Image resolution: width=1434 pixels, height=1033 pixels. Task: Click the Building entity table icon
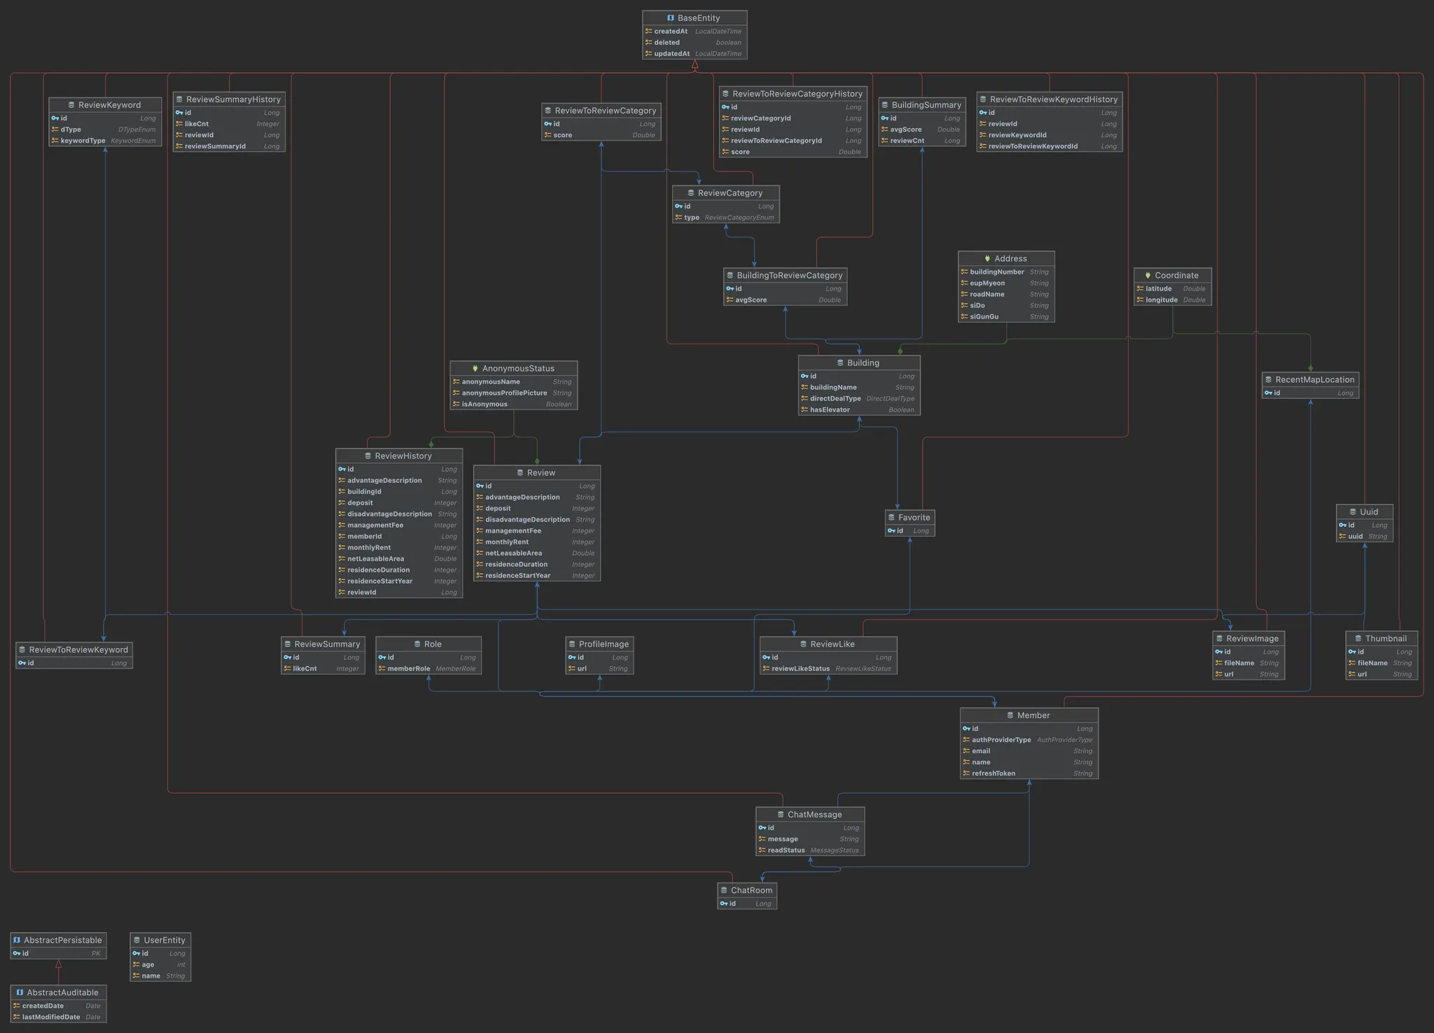pyautogui.click(x=840, y=363)
